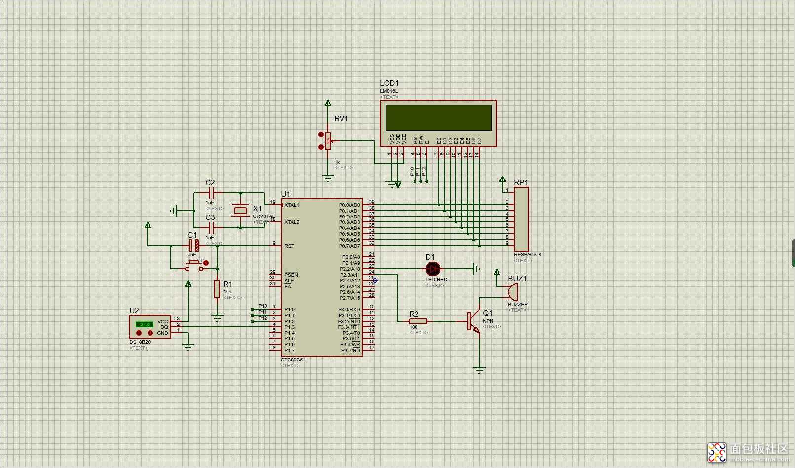Click the XTAL1 pin label on U1
Viewport: 795px width, 468px height.
coord(292,205)
